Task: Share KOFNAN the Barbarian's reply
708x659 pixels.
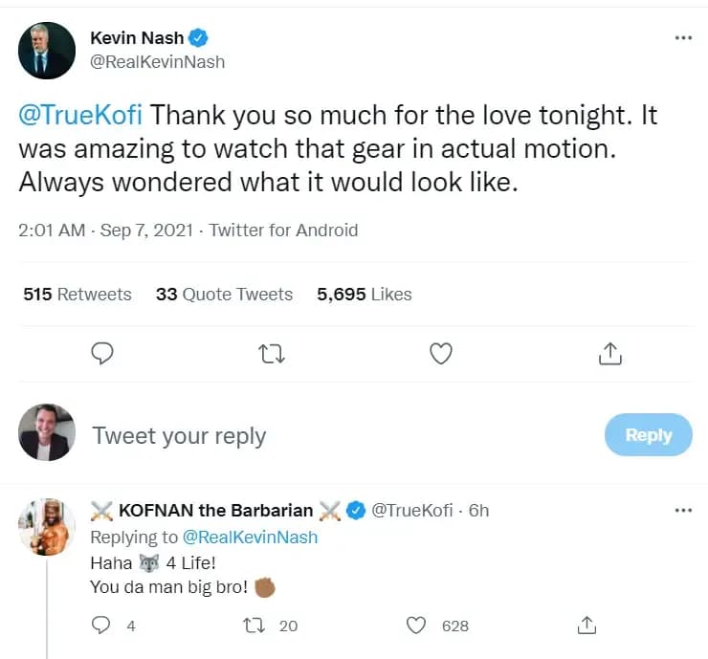Action: tap(587, 626)
